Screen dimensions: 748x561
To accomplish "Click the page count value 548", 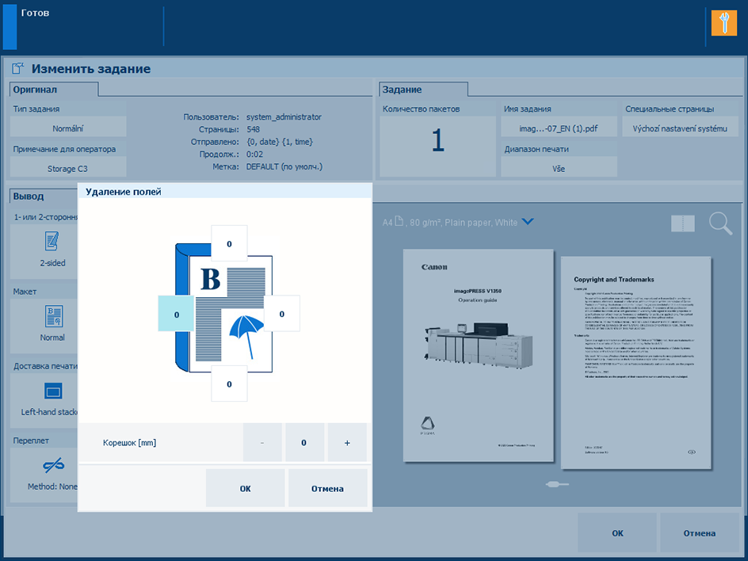I will [253, 129].
